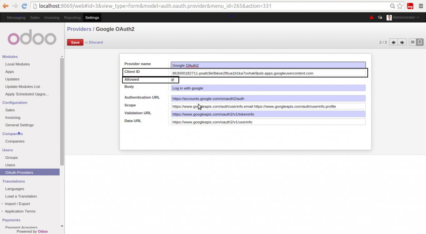Open the Invoicing top menu
This screenshot has height=234, width=426.
(52, 17)
